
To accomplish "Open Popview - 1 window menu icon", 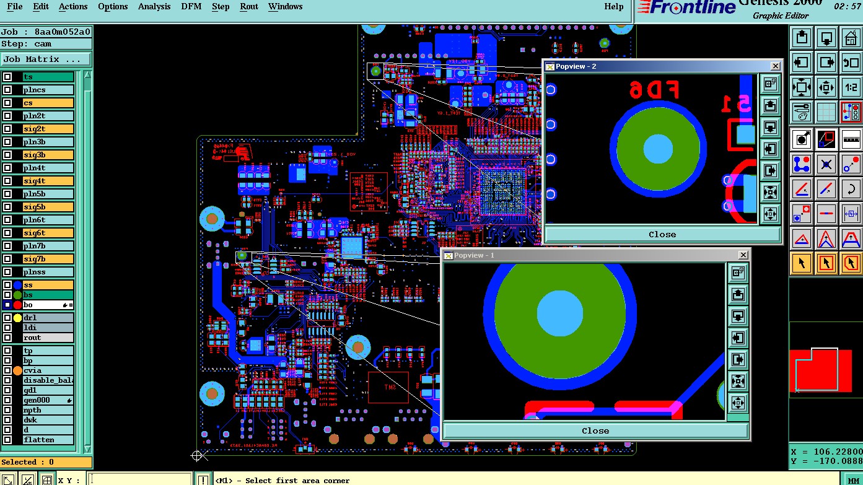I will [448, 255].
